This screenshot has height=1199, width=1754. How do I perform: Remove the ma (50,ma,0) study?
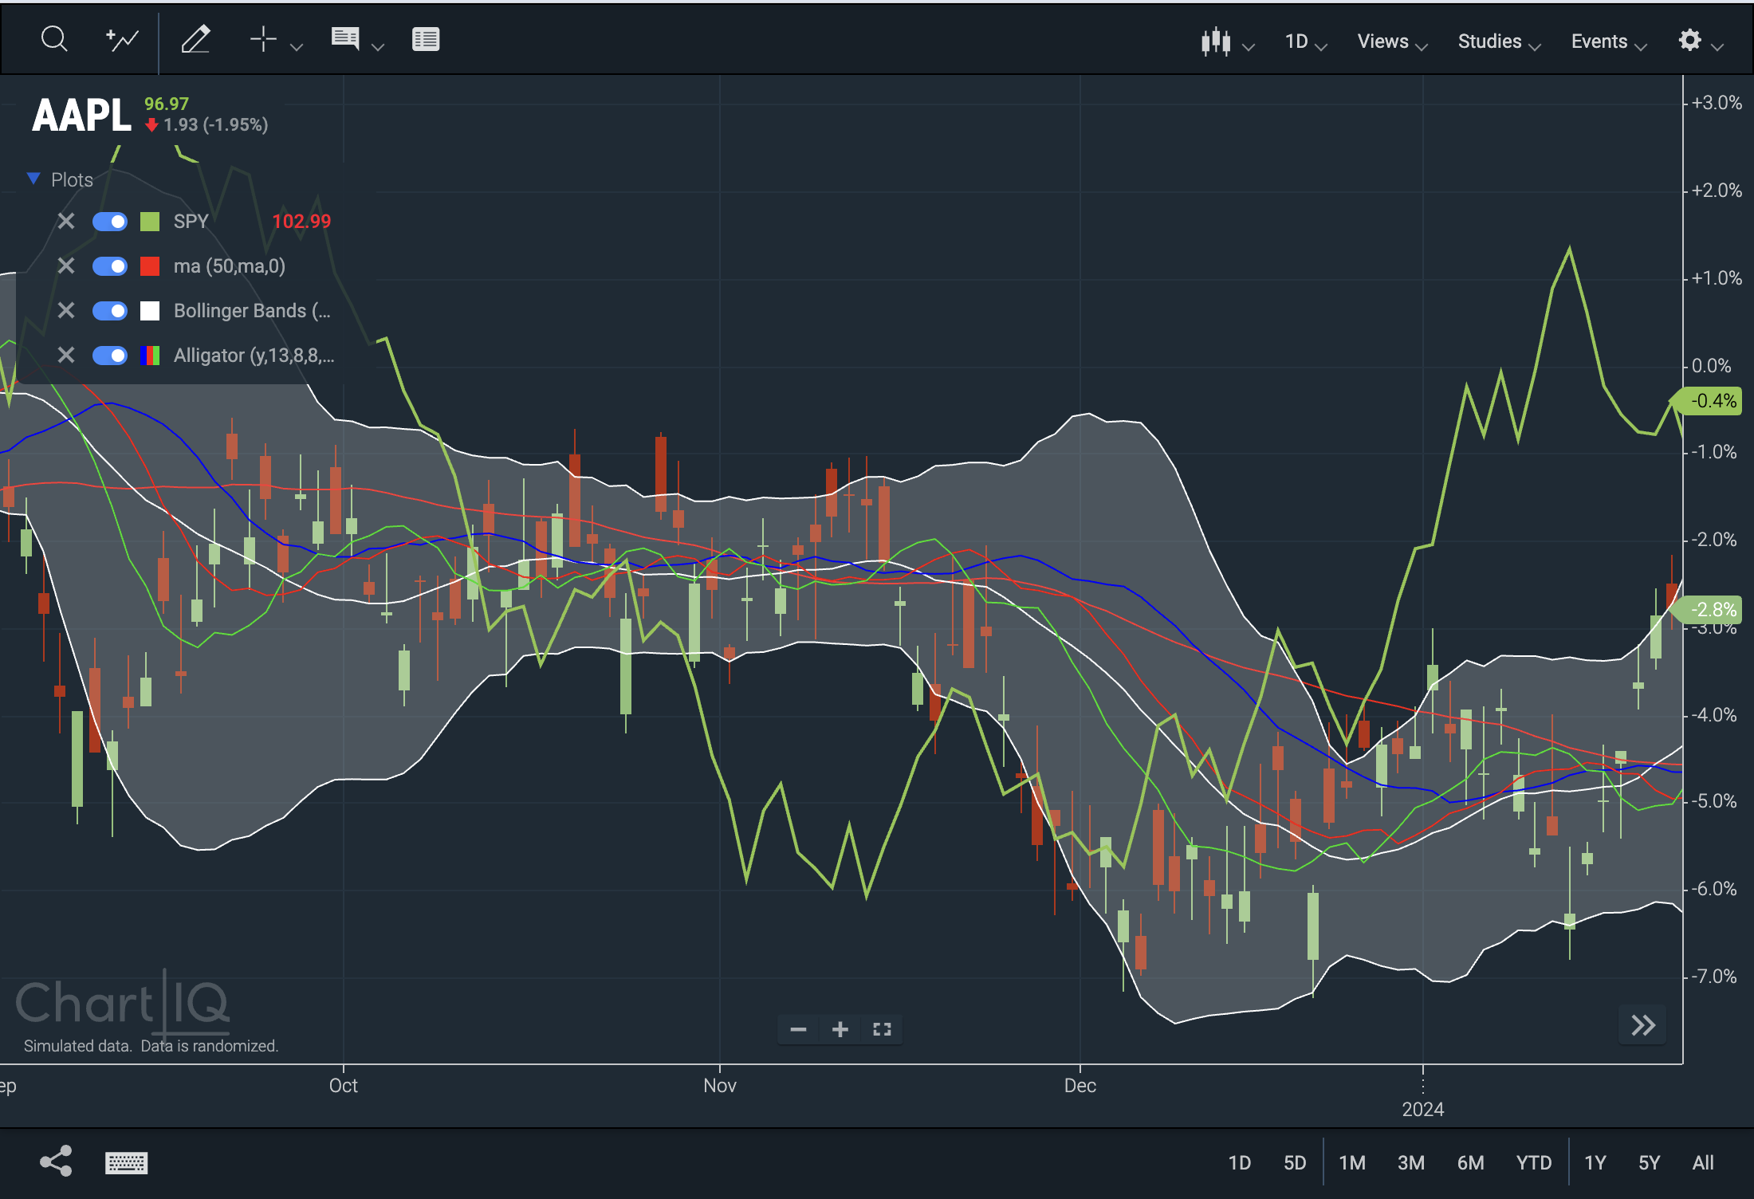(x=66, y=265)
